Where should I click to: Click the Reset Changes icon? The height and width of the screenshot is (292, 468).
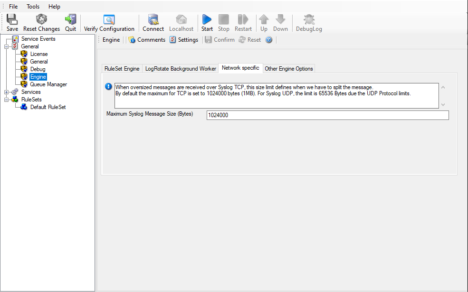41,20
